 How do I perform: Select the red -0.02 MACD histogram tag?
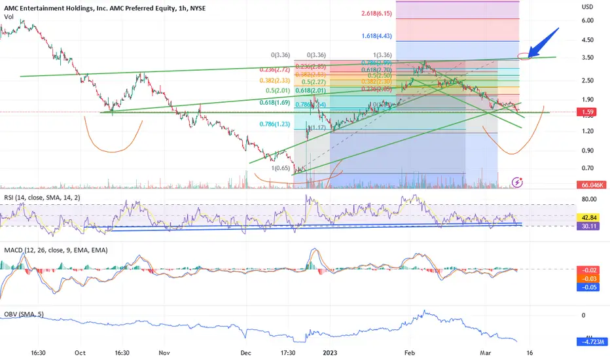588,270
